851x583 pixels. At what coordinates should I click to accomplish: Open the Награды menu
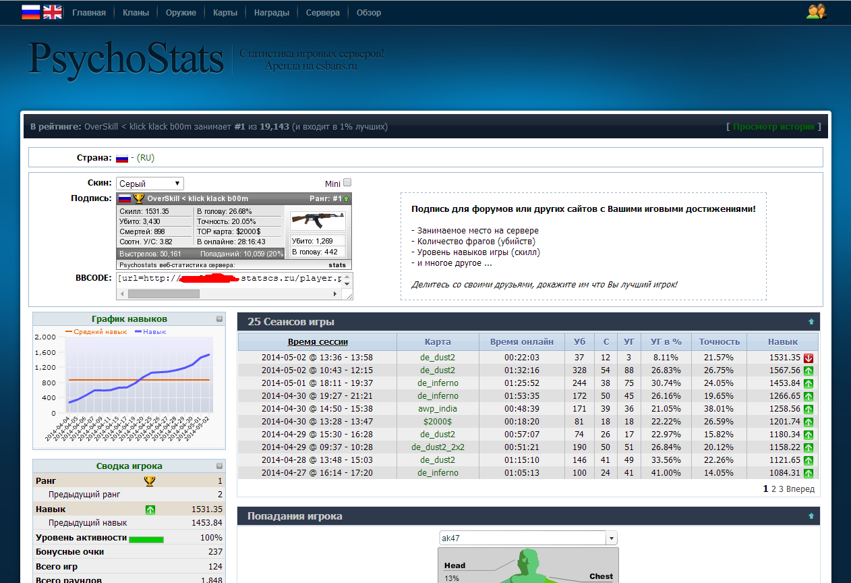pos(271,12)
